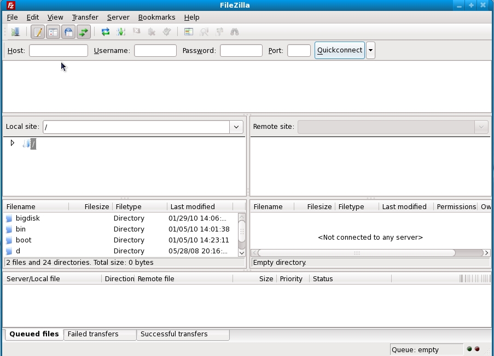Click the bin folder icon
This screenshot has height=356, width=494.
(x=9, y=229)
